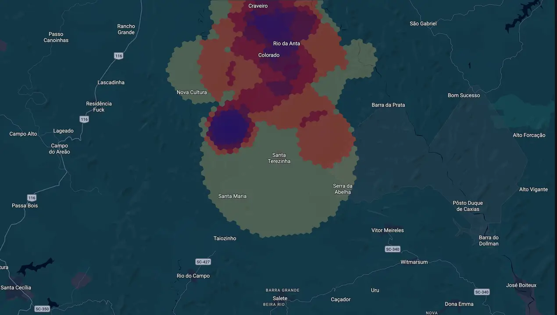Click the Santa Cecília label

pos(16,287)
